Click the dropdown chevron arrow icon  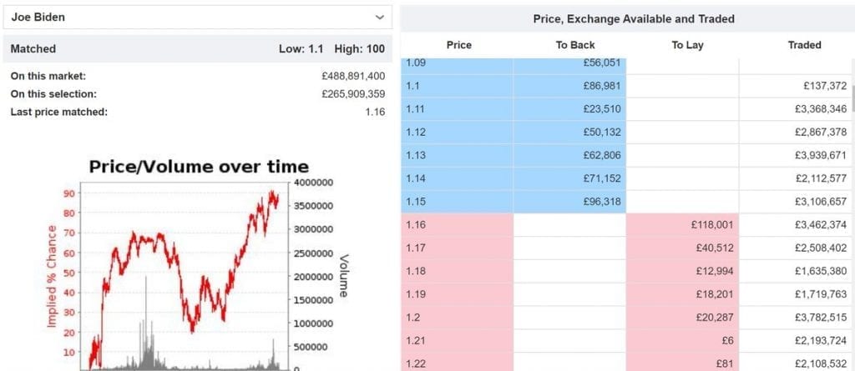click(x=380, y=18)
